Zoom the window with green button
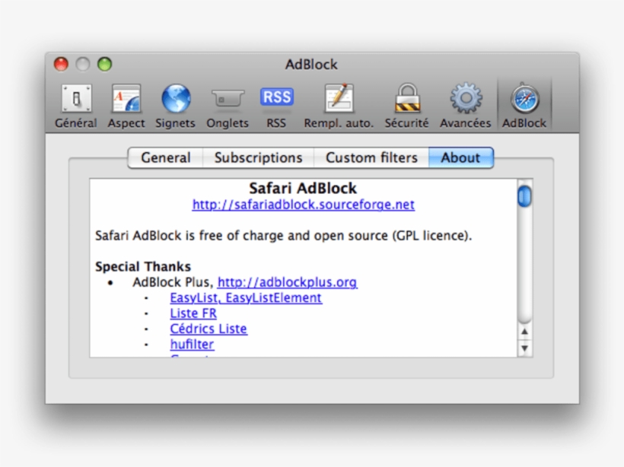Viewport: 624px width, 467px height. click(x=105, y=64)
